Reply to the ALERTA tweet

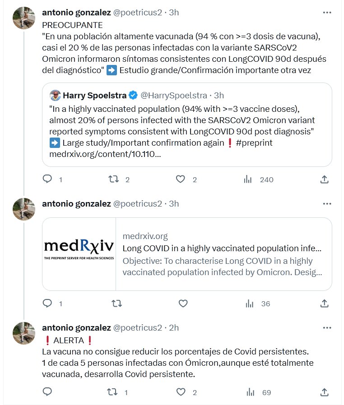coord(47,392)
